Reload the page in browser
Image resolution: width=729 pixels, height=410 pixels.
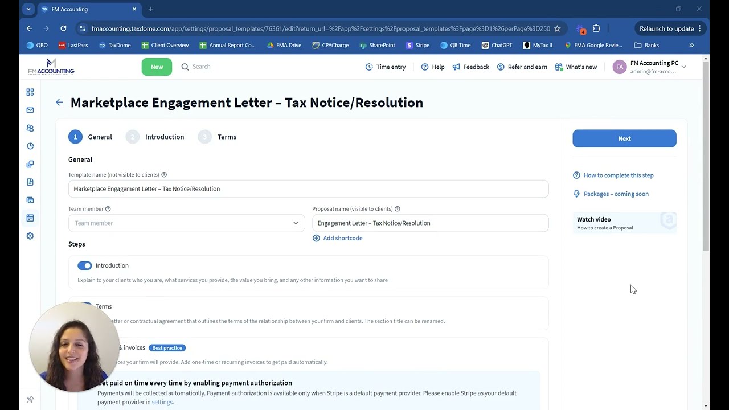(x=63, y=28)
